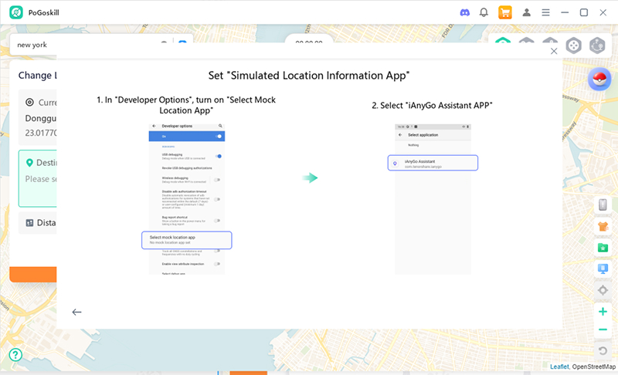Click the PoGoskill app logo
The width and height of the screenshot is (618, 375).
[x=16, y=12]
